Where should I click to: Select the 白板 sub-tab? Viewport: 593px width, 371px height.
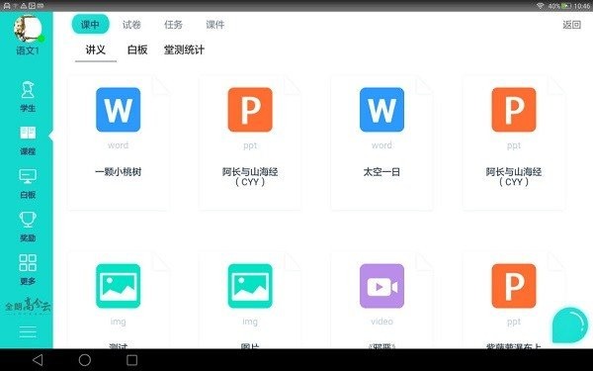137,49
